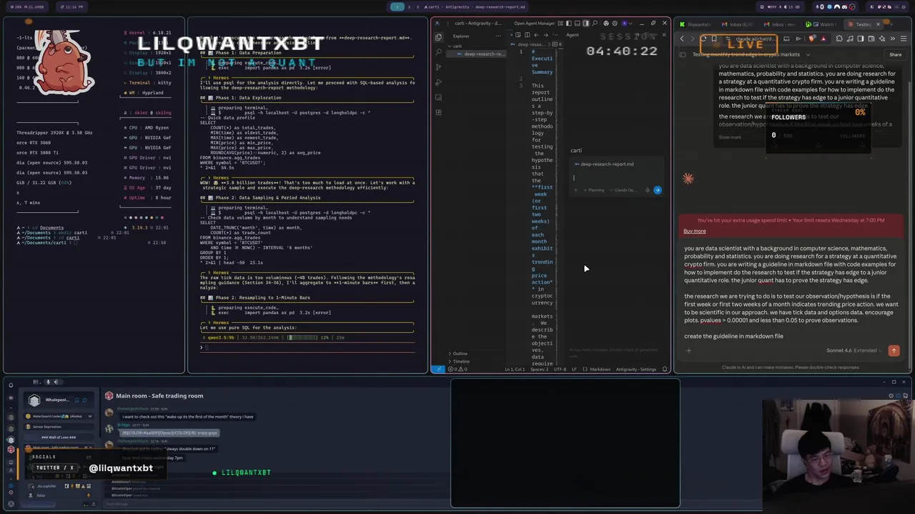Click Open Agent Manager in Antigravity
This screenshot has width=915, height=514.
pos(534,23)
